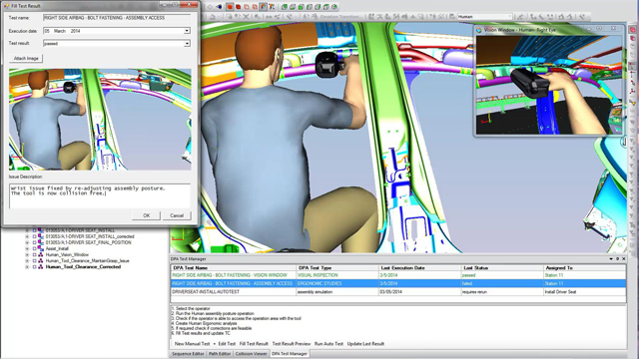Click the Update Last Result button
639x359 pixels.
coord(365,344)
